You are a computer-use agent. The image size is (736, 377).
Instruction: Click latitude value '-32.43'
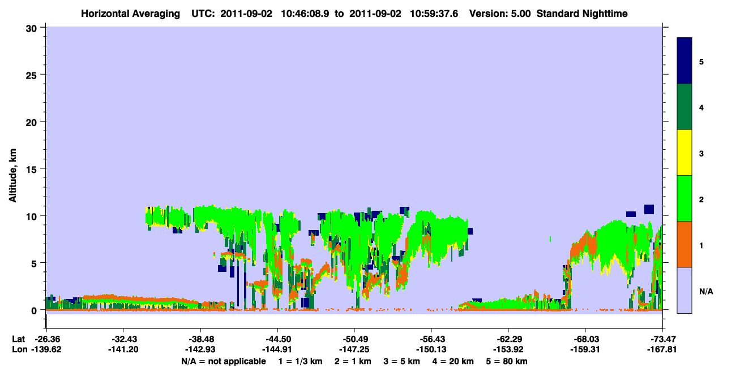click(123, 339)
